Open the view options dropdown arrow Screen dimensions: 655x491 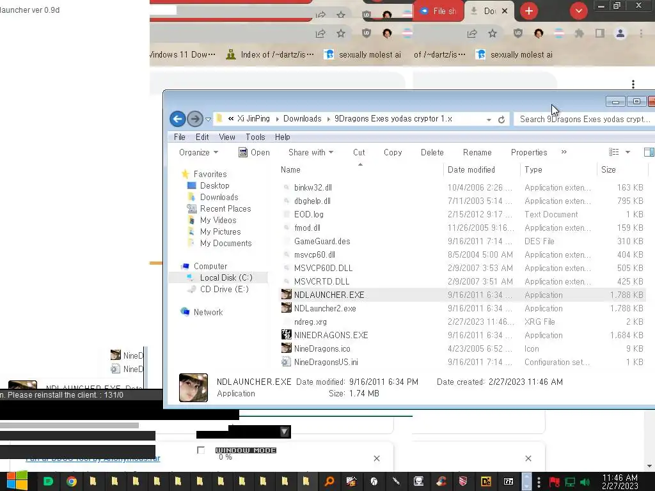tap(627, 152)
